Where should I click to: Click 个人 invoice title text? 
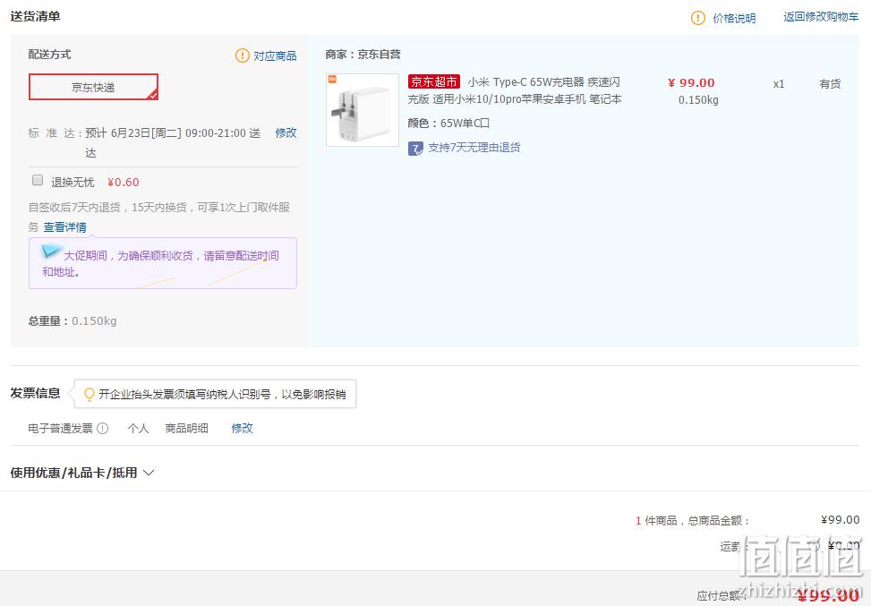tap(139, 428)
